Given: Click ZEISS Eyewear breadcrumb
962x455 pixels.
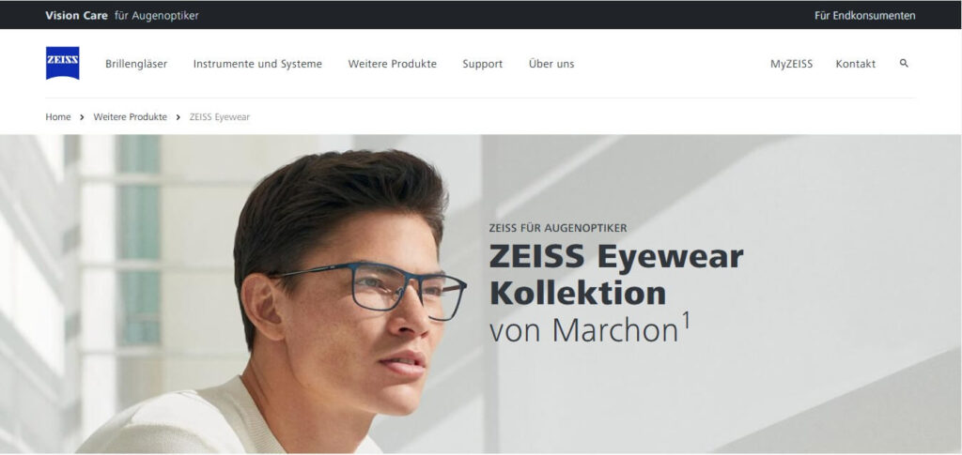Looking at the screenshot, I should (220, 117).
